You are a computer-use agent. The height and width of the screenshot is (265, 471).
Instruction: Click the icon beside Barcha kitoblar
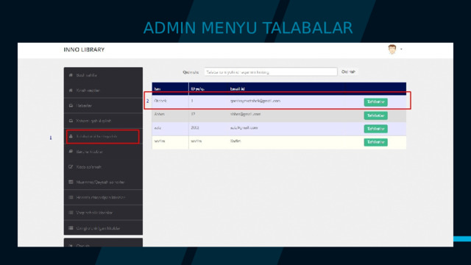pyautogui.click(x=71, y=152)
